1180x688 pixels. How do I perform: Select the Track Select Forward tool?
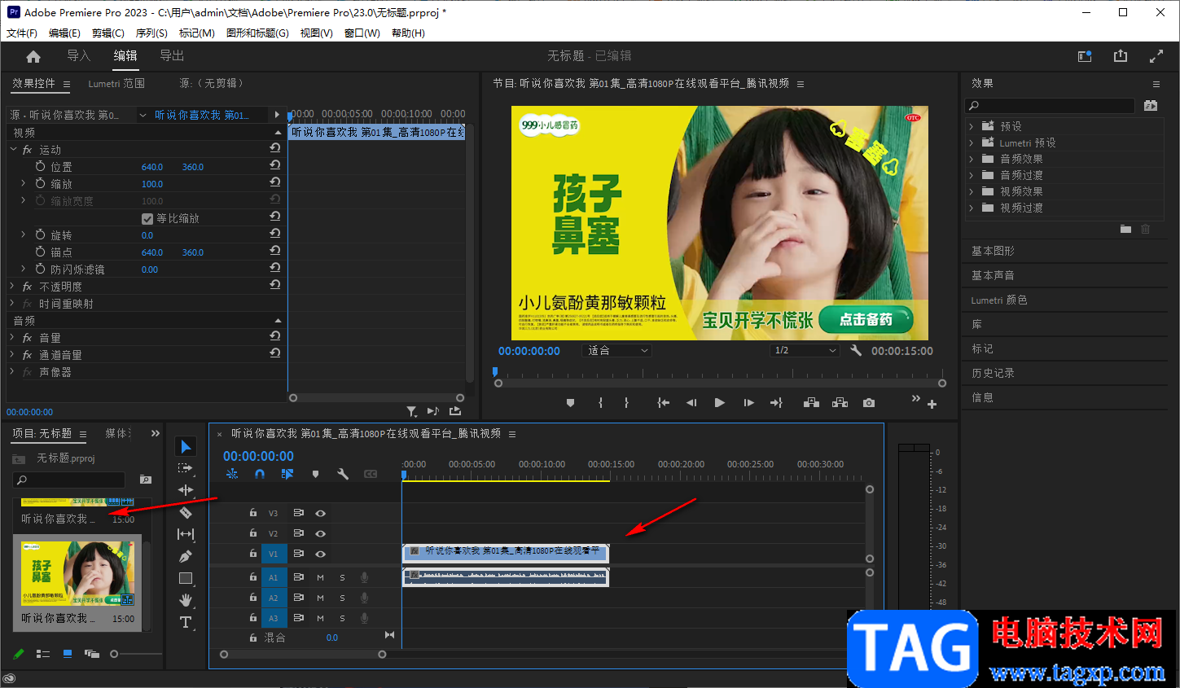point(186,468)
